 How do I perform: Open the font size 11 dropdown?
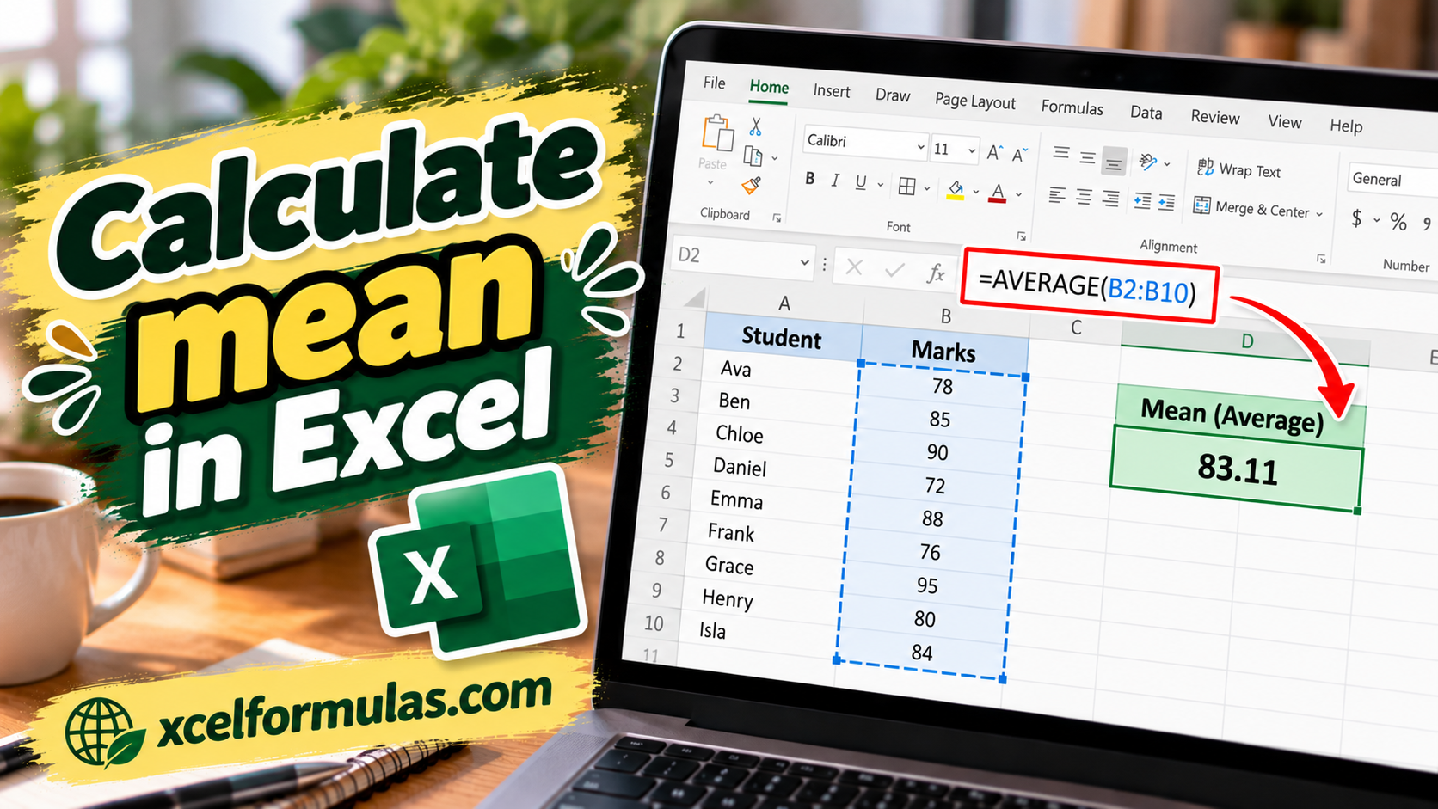[972, 151]
